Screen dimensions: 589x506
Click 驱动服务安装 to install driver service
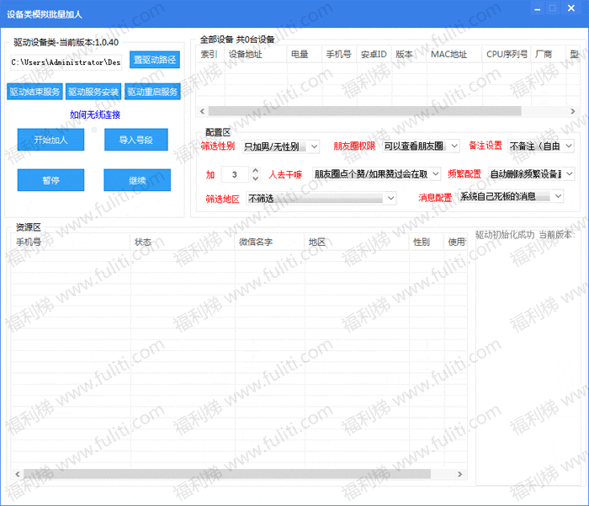[x=93, y=92]
